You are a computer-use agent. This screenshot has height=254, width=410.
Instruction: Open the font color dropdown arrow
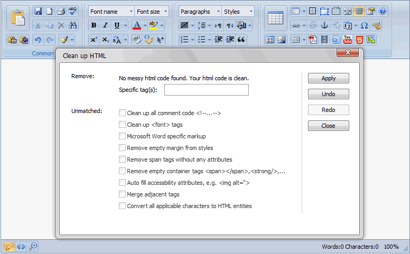pos(145,25)
